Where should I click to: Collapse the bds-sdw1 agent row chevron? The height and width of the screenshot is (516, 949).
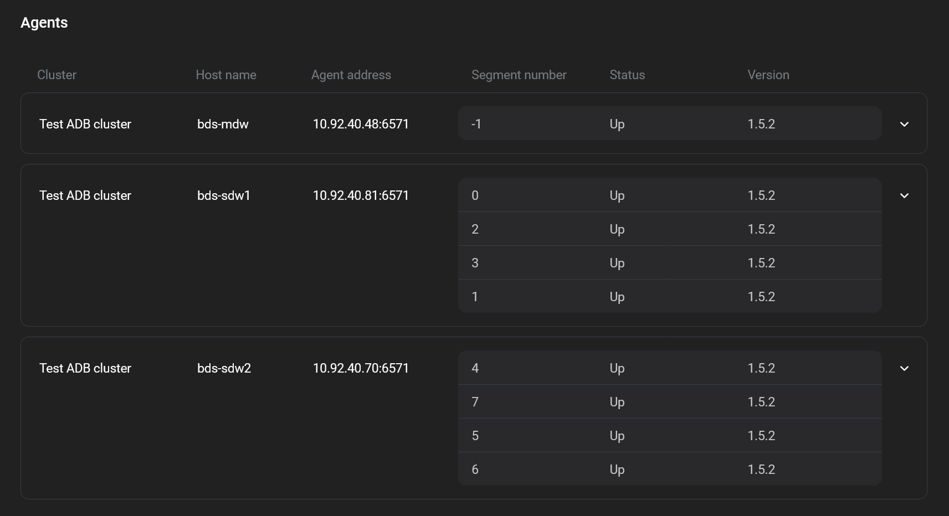tap(904, 195)
